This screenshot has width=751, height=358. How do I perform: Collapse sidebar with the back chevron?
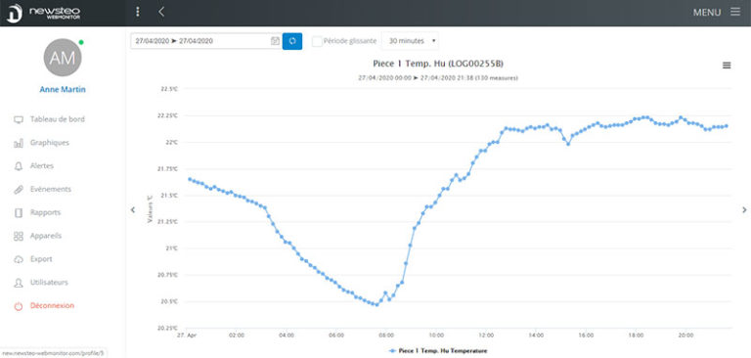pos(161,12)
